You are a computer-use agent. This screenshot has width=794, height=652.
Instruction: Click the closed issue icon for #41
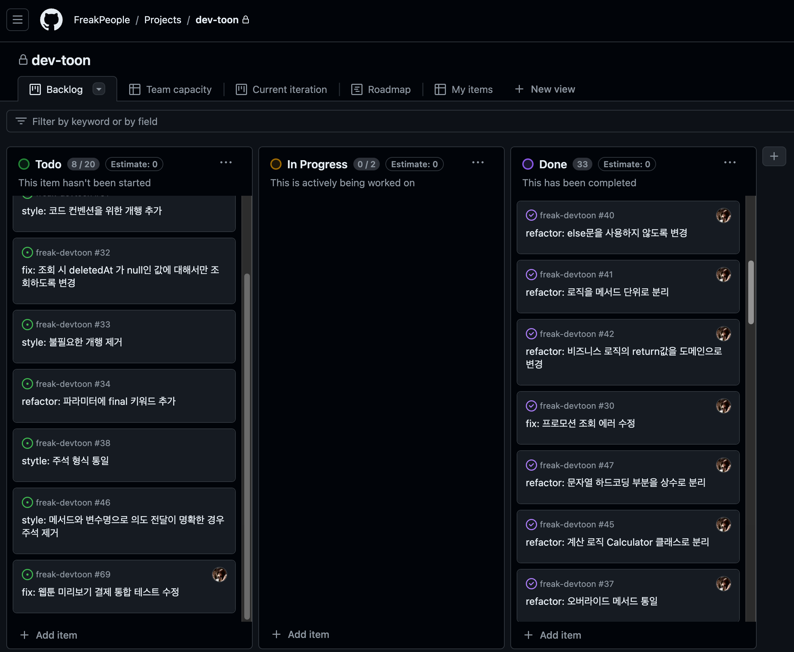(x=531, y=275)
